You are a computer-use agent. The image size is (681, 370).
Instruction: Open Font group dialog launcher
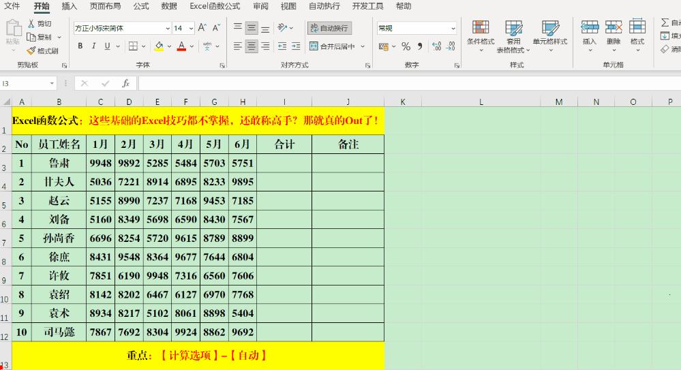pos(222,65)
